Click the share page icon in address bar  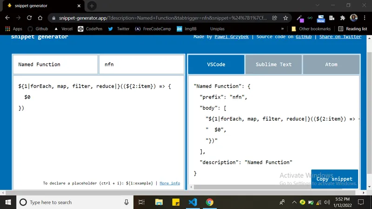(x=274, y=18)
